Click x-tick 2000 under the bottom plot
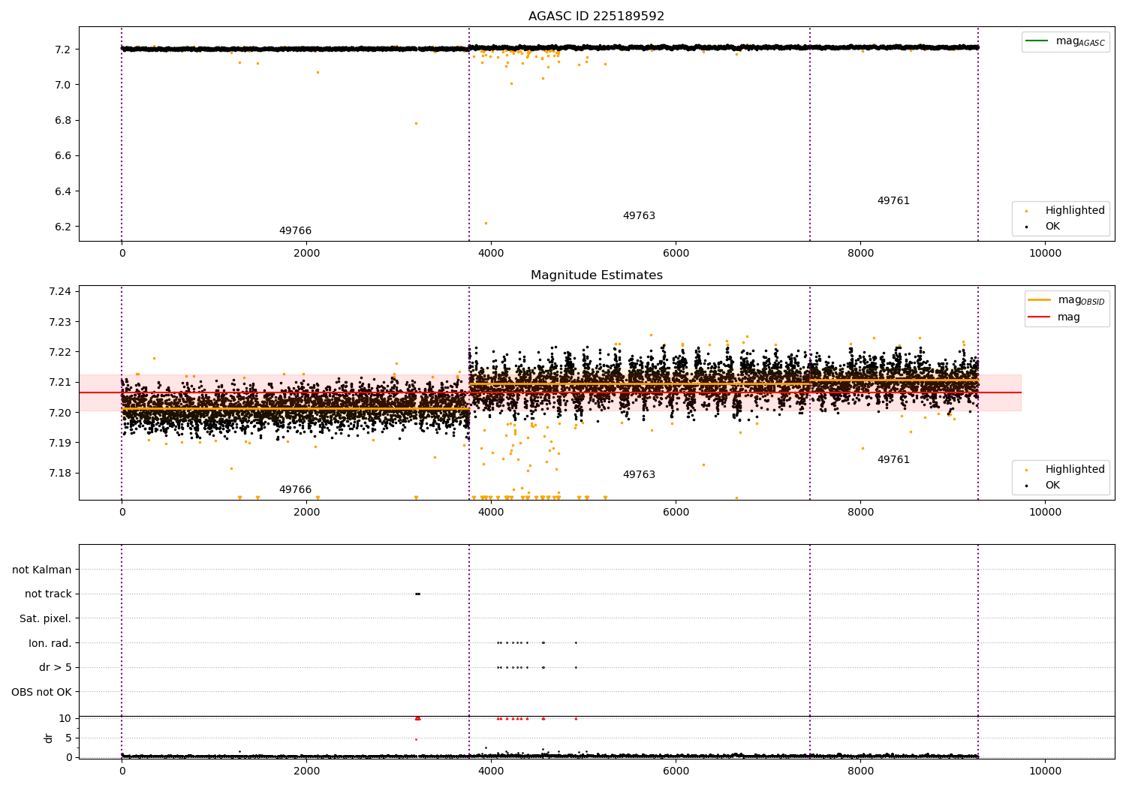Screen dimensions: 1126x788 click(307, 770)
